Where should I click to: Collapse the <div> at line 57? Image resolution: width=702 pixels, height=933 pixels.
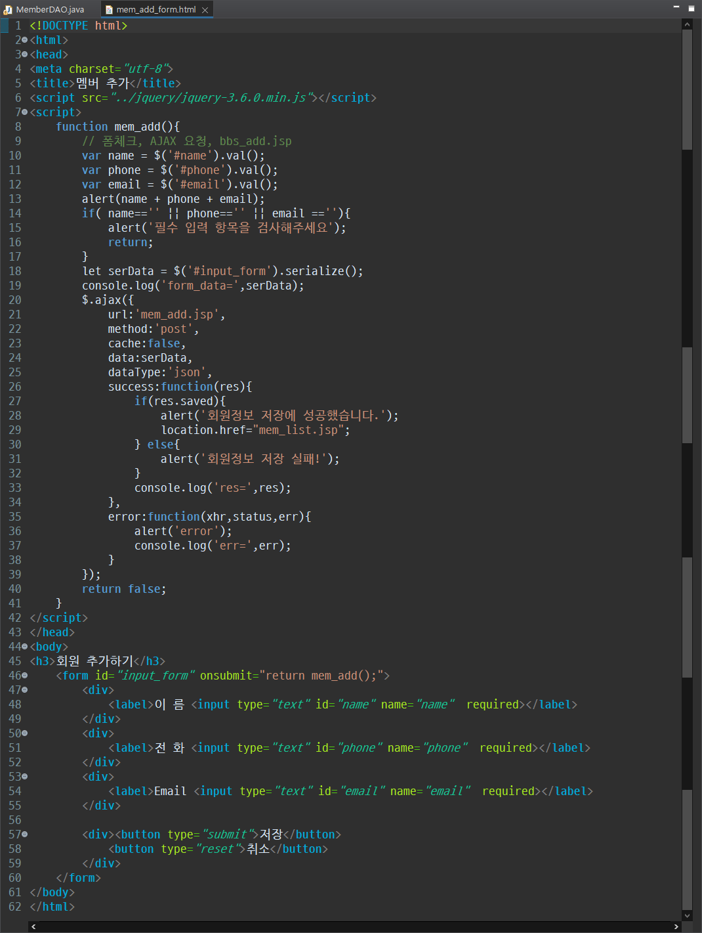25,835
